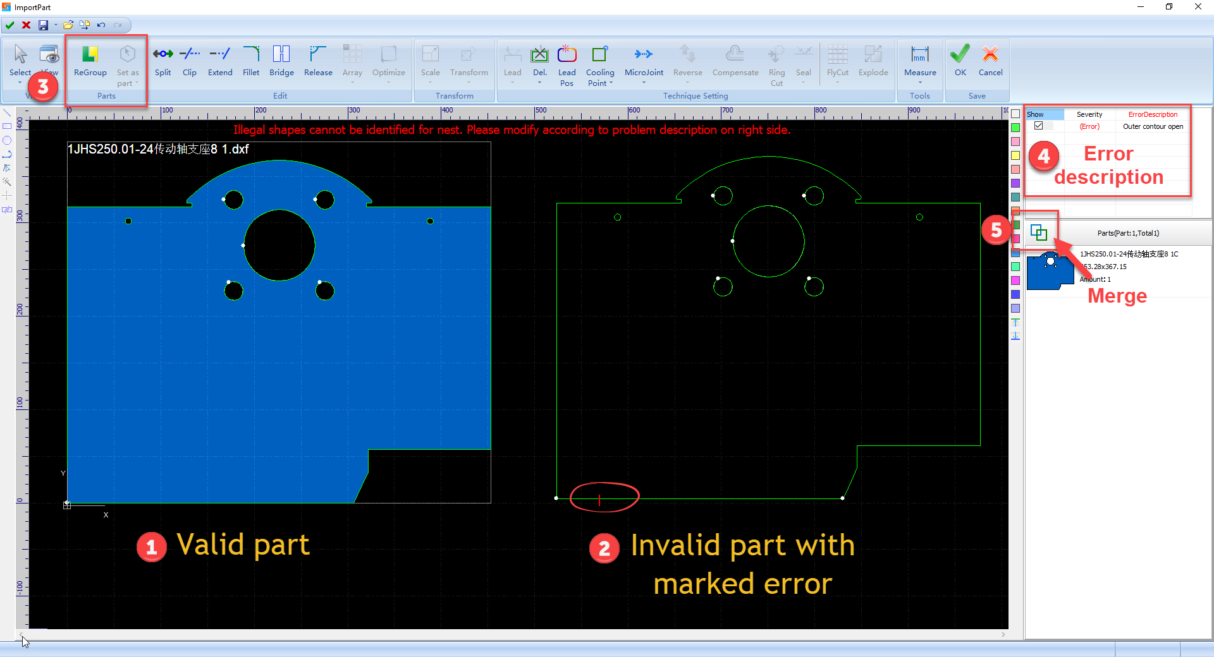
Task: Expand the Del. dropdown arrow
Action: [540, 83]
